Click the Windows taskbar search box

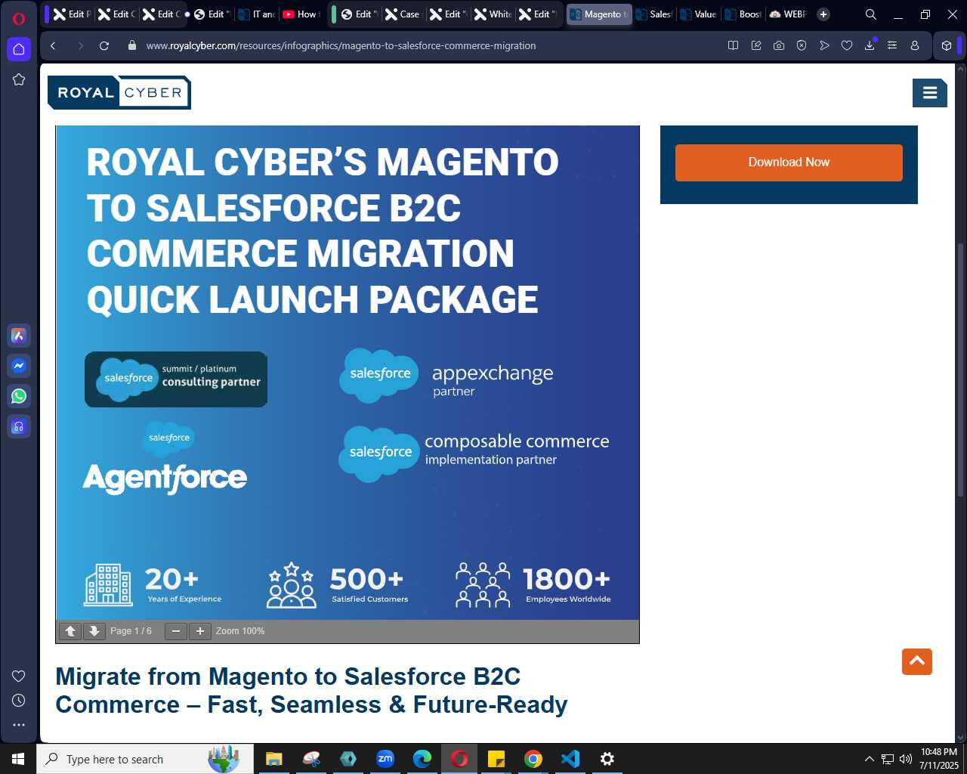coord(145,759)
